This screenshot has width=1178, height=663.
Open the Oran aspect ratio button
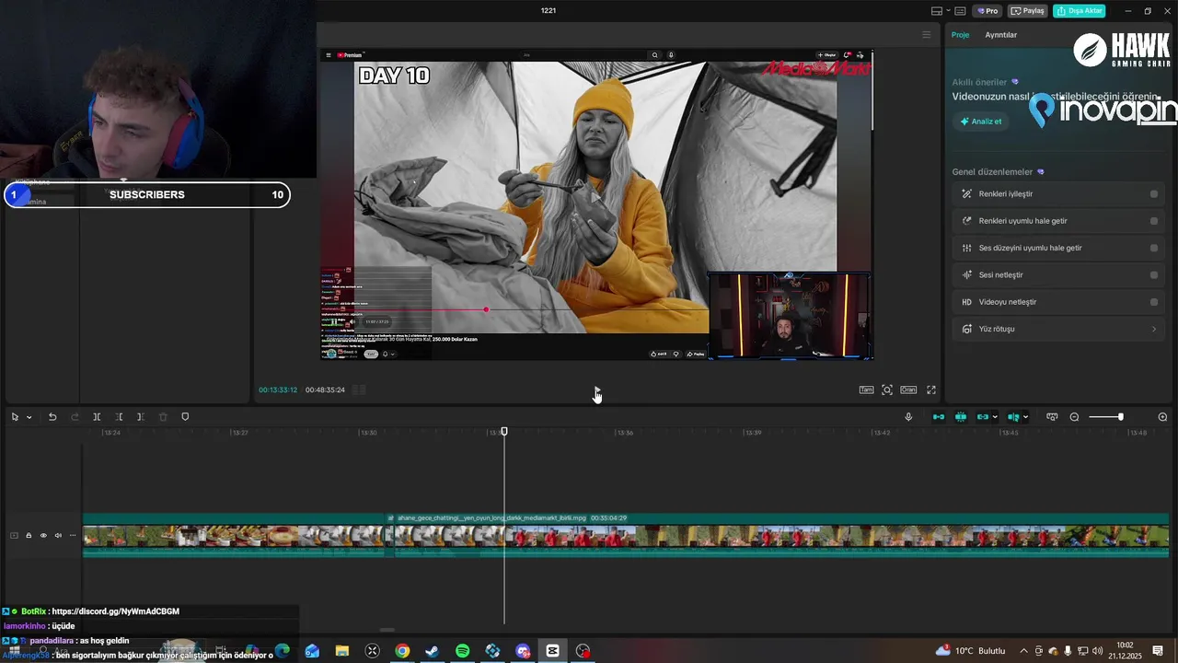coord(908,390)
